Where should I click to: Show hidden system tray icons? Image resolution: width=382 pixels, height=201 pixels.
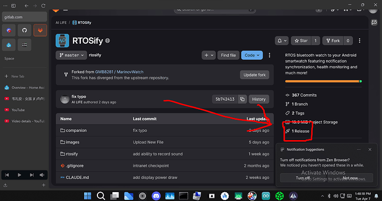tap(322, 196)
